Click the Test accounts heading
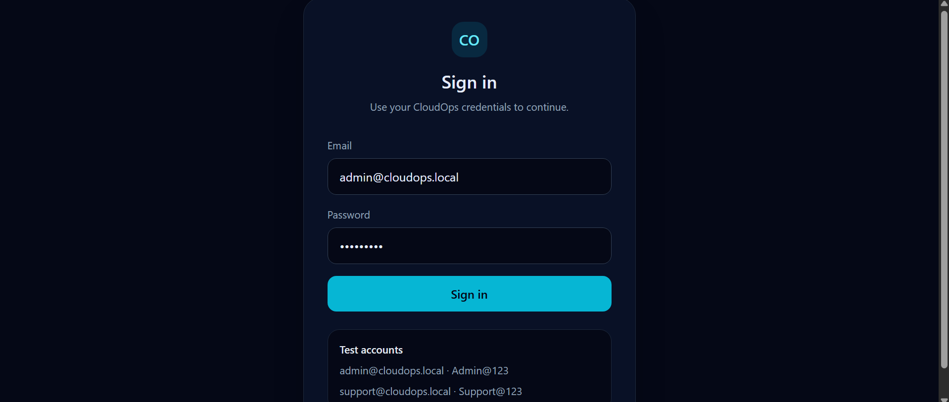Screen dimensions: 949x402 pos(371,350)
